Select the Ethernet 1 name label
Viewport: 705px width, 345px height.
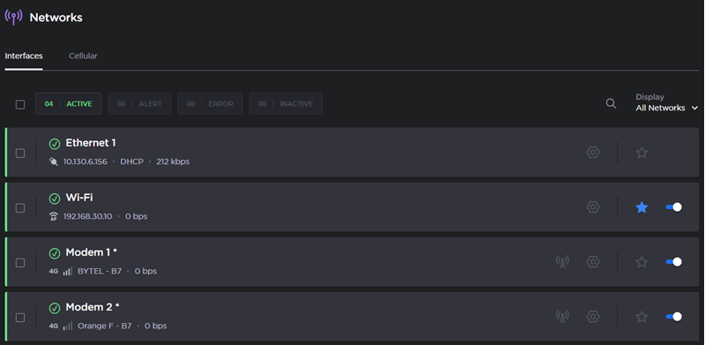coord(91,143)
